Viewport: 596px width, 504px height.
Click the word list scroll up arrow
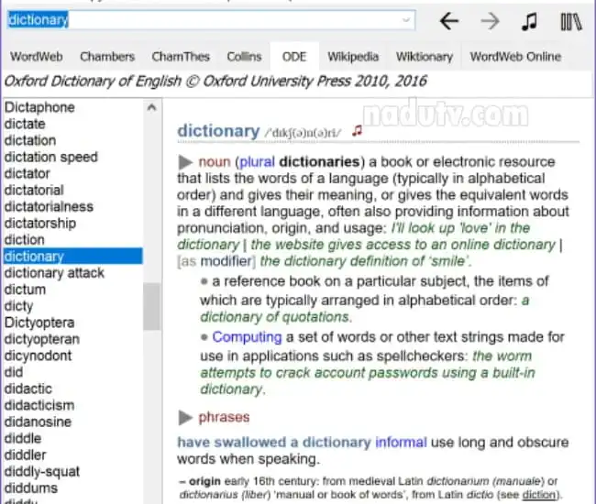(151, 107)
